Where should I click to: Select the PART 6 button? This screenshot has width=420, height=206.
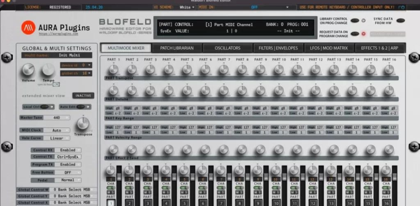(203, 203)
